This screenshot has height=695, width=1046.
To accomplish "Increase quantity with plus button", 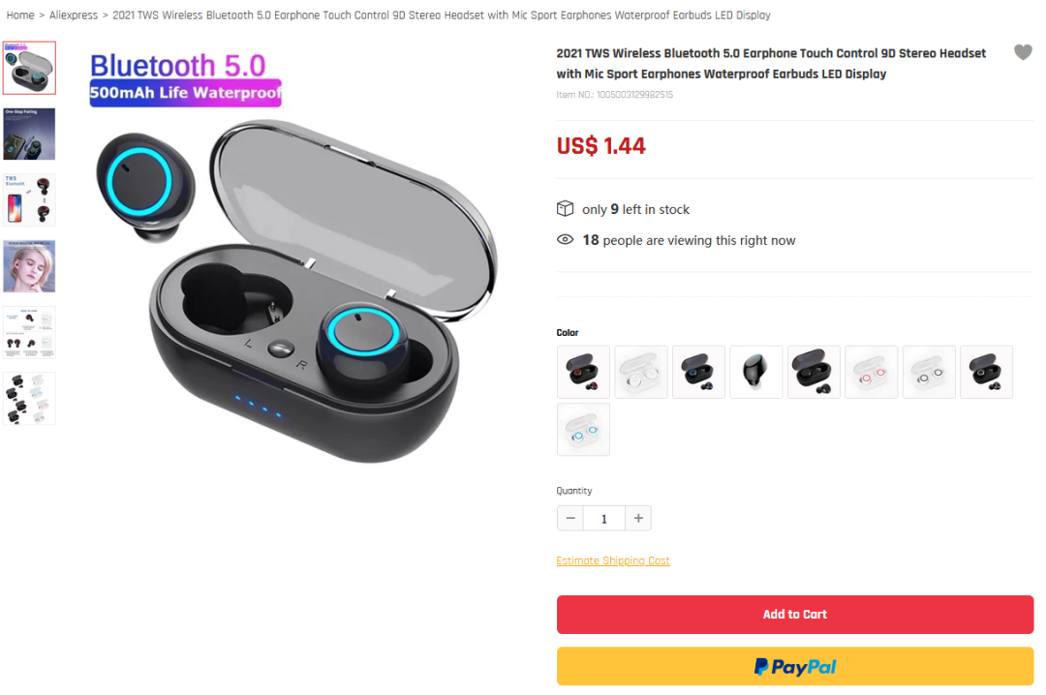I will tap(638, 518).
